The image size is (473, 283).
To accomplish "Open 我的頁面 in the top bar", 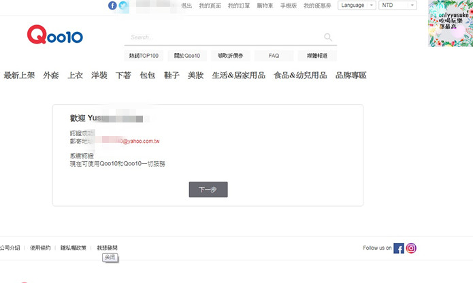I will coord(210,5).
